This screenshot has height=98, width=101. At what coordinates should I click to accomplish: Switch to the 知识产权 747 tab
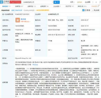click(70, 6)
